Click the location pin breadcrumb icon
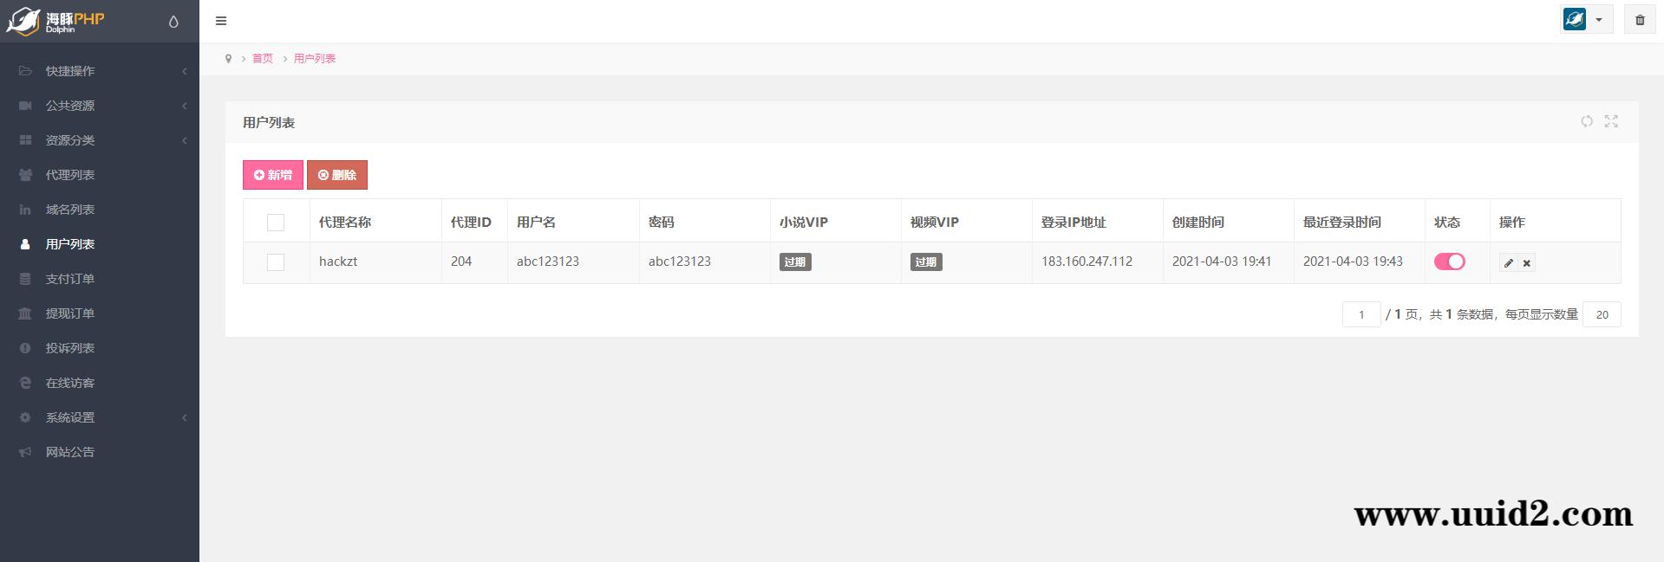The height and width of the screenshot is (562, 1664). [x=228, y=59]
